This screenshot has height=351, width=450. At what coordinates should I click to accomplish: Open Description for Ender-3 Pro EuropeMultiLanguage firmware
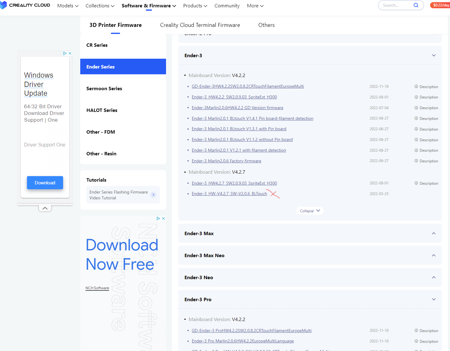click(426, 341)
